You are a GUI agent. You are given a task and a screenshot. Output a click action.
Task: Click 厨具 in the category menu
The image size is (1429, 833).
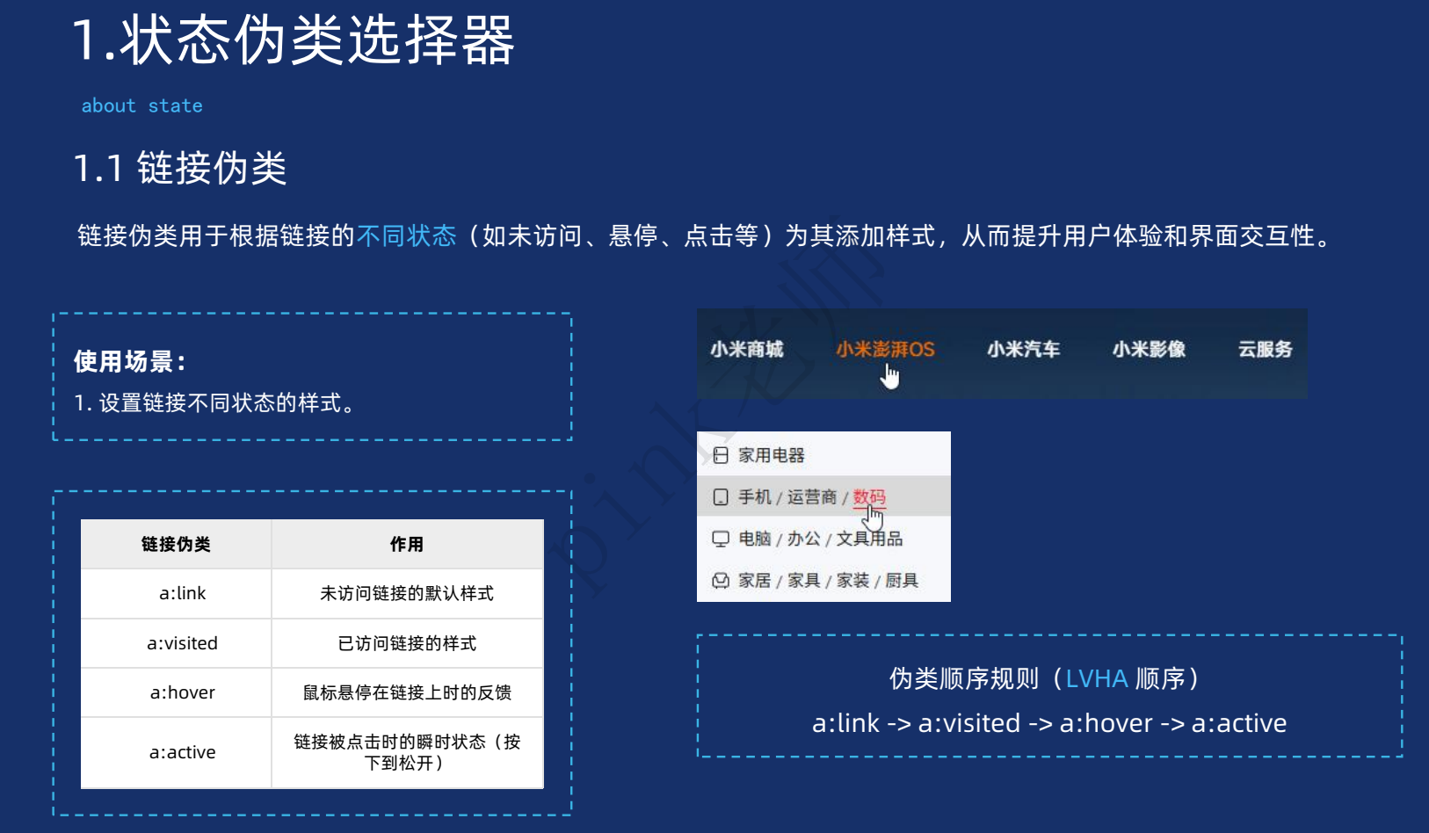pos(902,581)
